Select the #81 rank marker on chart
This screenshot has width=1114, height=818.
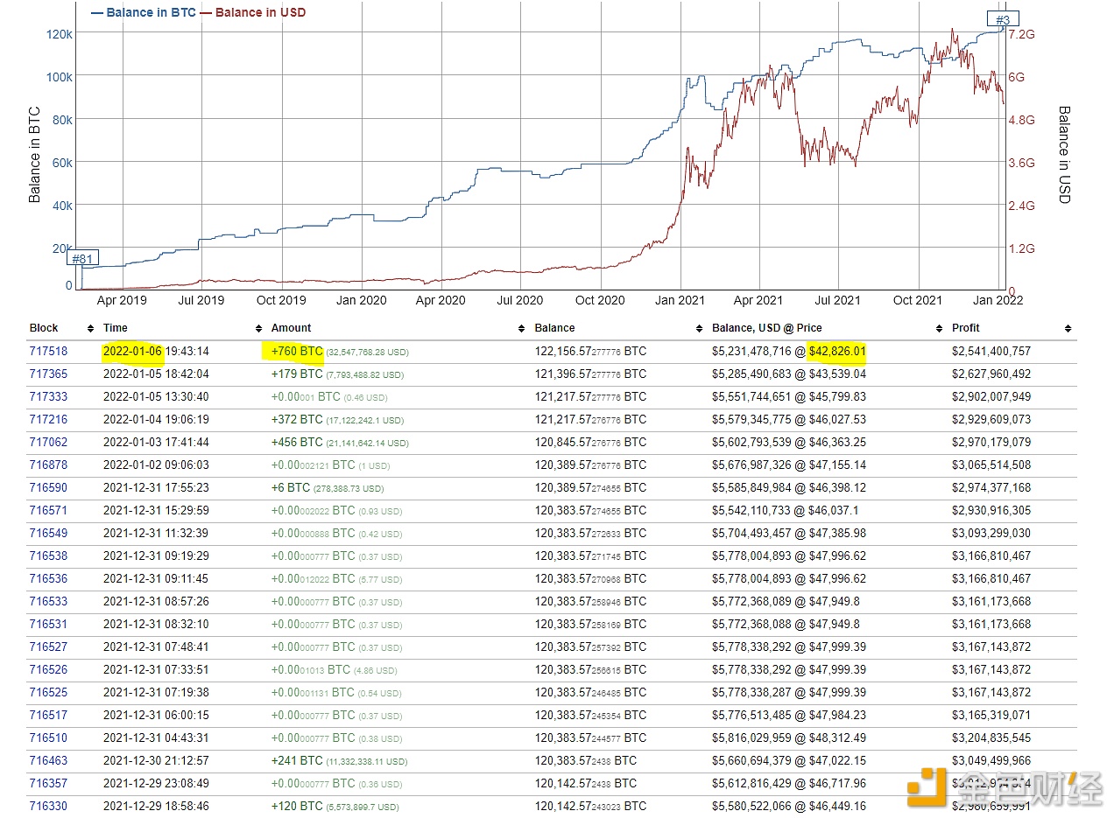pos(82,258)
